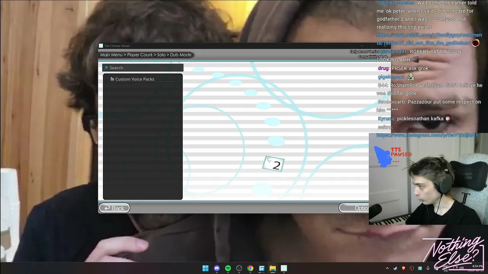
Task: Focus the Search field for voice packs
Action: tap(143, 68)
